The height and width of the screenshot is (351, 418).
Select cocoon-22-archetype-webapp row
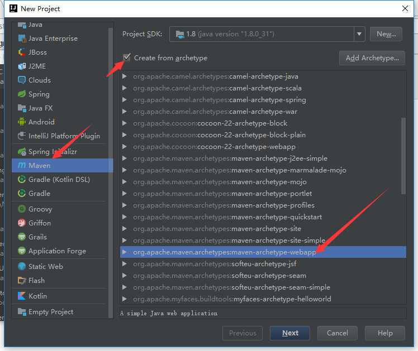click(x=263, y=147)
